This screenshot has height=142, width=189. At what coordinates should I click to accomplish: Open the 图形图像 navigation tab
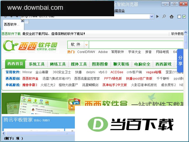[x=100, y=64]
